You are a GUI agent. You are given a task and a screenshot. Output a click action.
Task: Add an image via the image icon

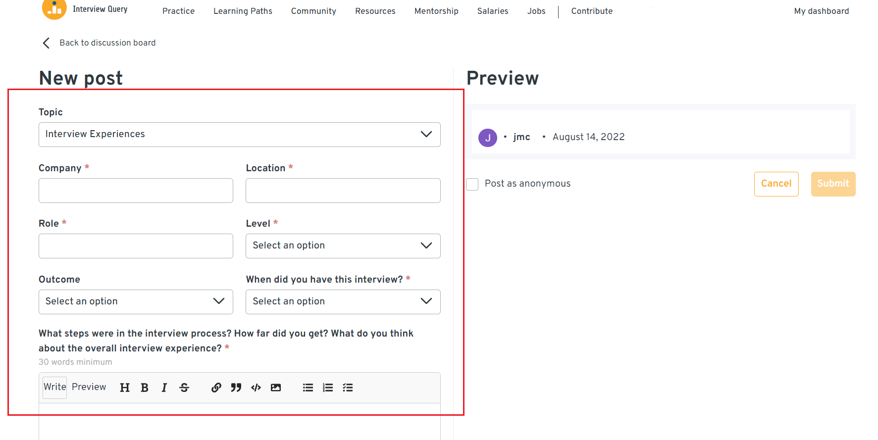pyautogui.click(x=276, y=388)
